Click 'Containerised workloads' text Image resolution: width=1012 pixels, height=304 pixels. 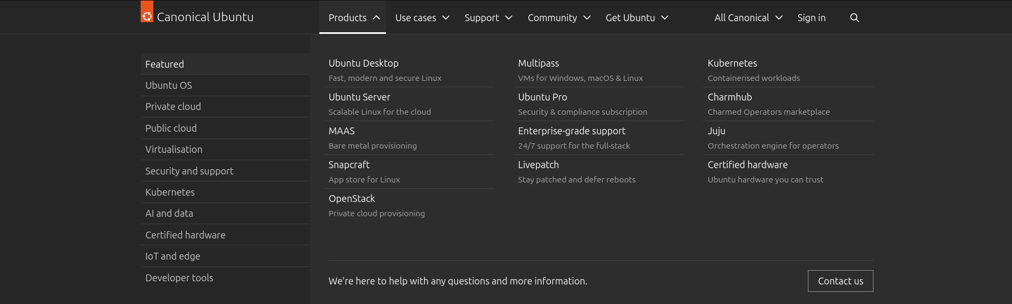coord(753,78)
